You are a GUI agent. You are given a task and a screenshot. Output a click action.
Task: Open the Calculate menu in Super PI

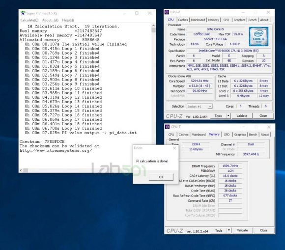[29, 20]
